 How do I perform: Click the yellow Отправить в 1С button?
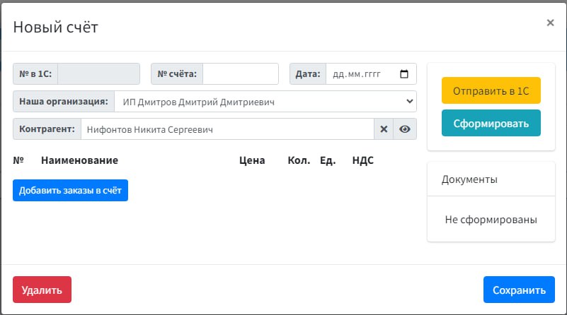click(x=491, y=90)
